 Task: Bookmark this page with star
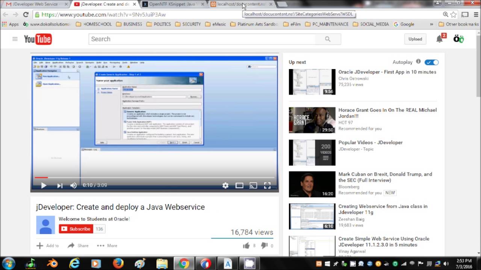click(454, 15)
